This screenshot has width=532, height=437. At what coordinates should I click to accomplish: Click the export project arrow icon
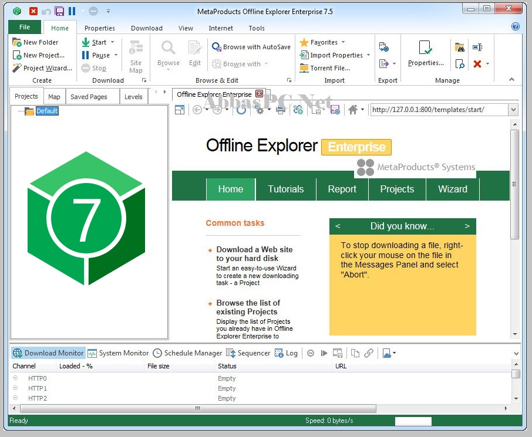(x=383, y=63)
